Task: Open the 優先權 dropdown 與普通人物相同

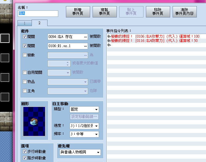Action: [80, 152]
